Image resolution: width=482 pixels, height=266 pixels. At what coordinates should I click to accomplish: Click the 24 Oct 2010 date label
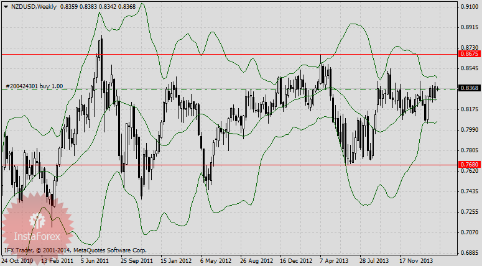[x=19, y=260]
